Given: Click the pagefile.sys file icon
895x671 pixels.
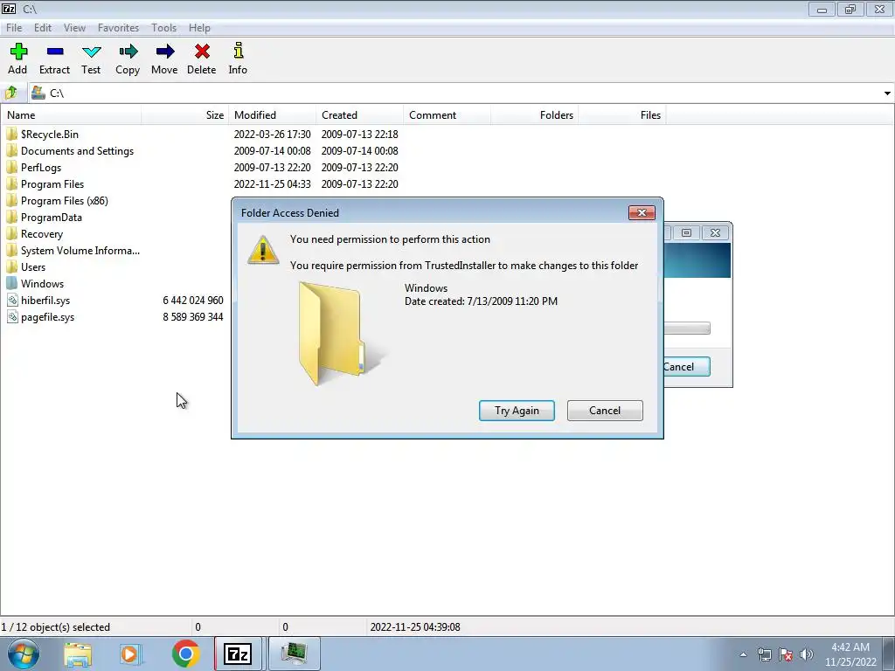Looking at the screenshot, I should point(12,316).
